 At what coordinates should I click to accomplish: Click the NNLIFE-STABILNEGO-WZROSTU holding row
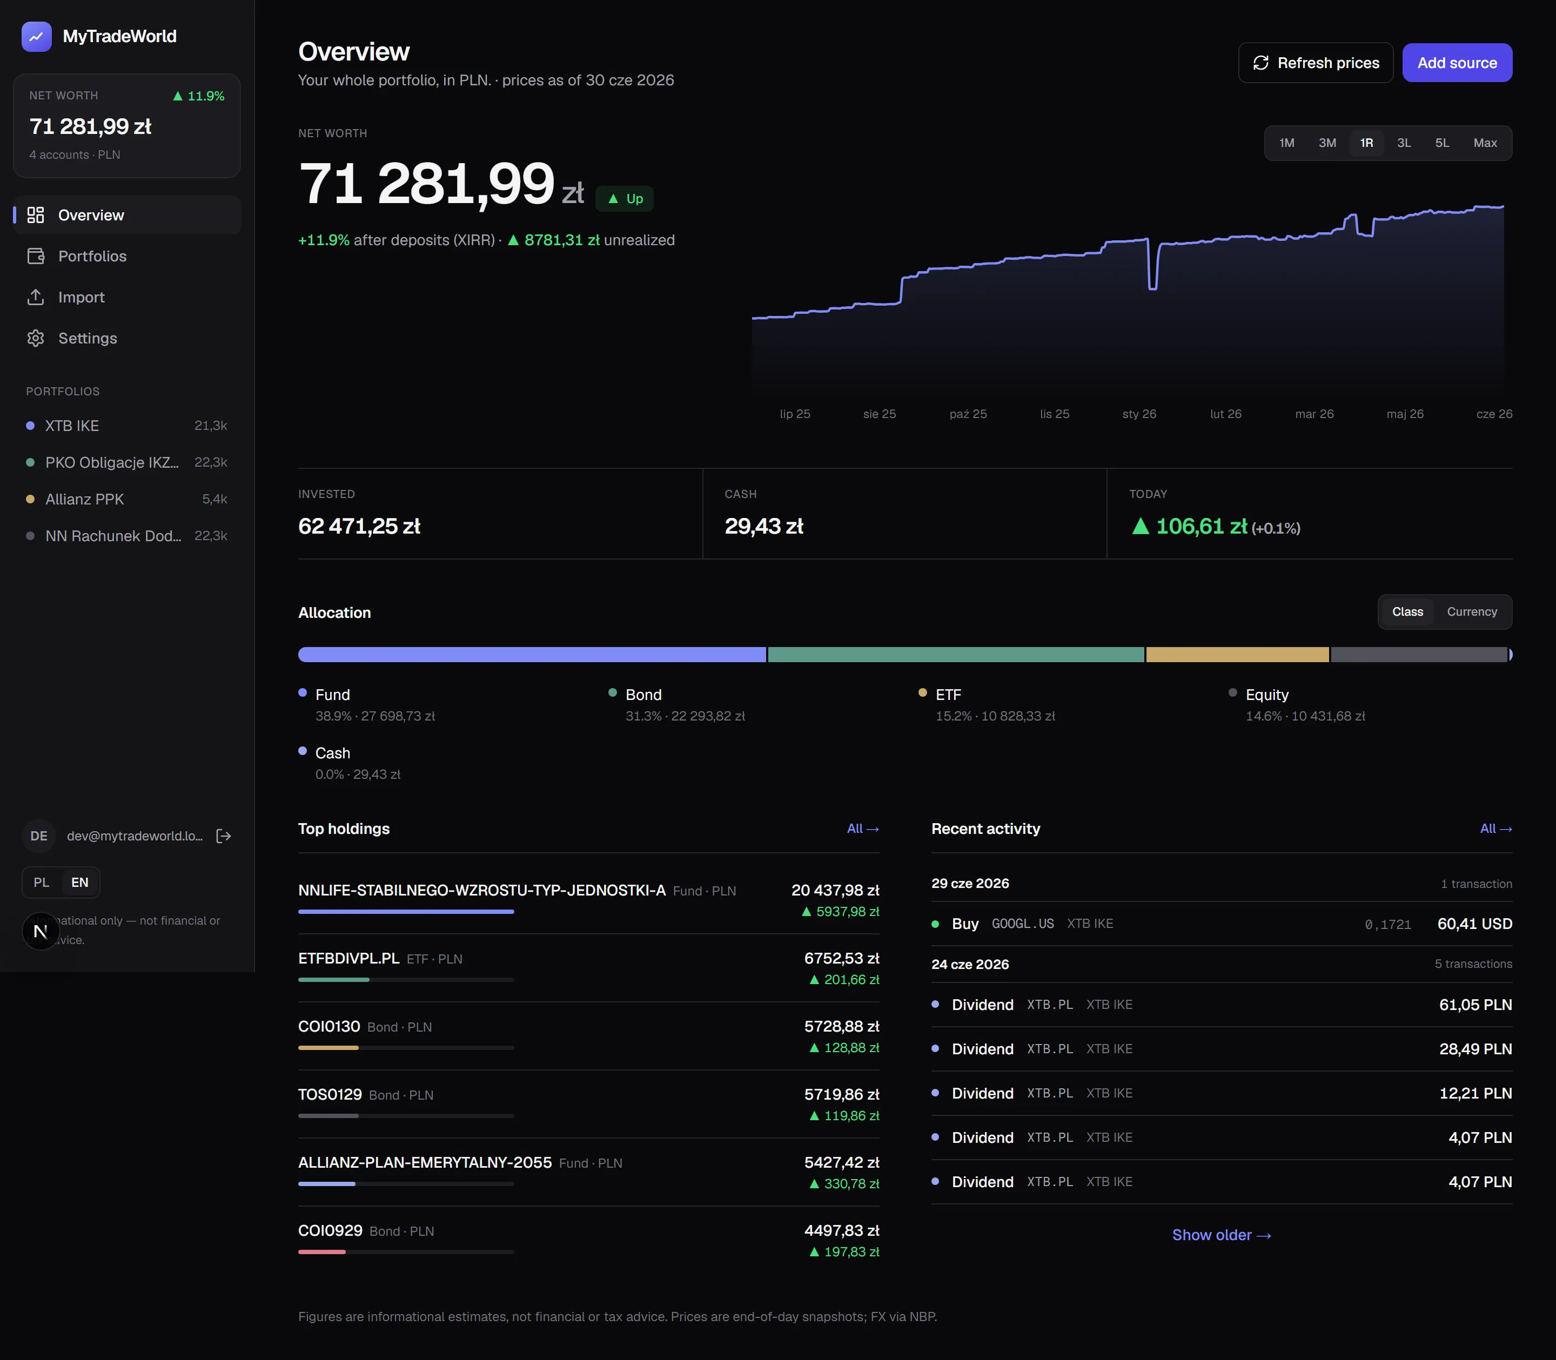(x=589, y=899)
